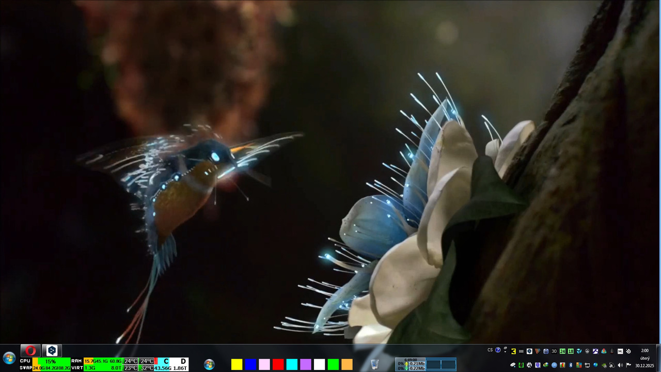Click the CS language indicator
The image size is (661, 372).
[490, 350]
